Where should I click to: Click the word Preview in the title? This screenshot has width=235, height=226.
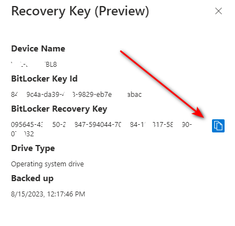pyautogui.click(x=122, y=11)
